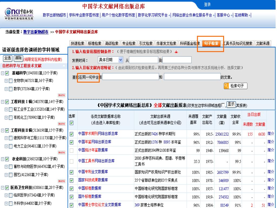The height and width of the screenshot is (208, 277).
Task: Switch to the 标准检索 tab
Action: tap(95, 43)
